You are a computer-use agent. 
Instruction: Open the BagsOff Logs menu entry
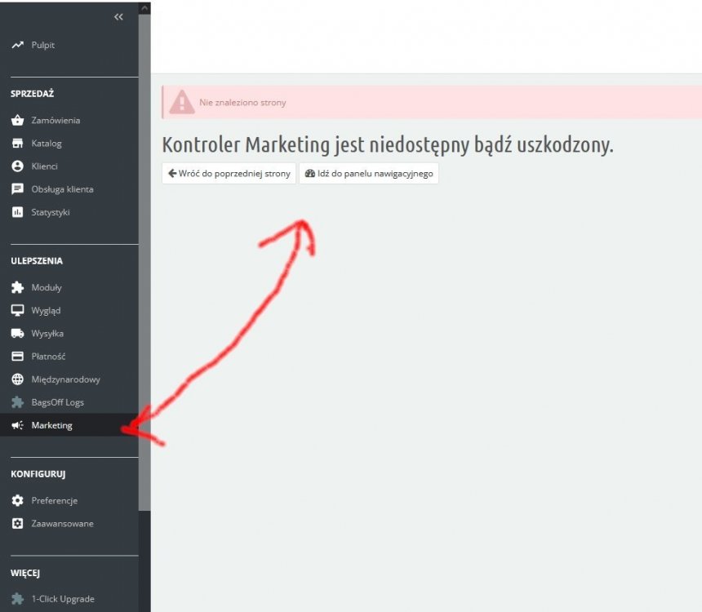58,402
